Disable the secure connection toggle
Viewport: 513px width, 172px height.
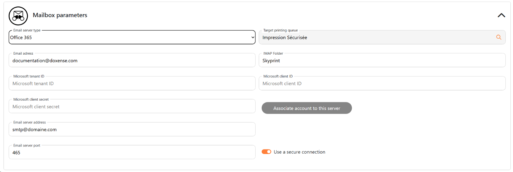tap(266, 152)
